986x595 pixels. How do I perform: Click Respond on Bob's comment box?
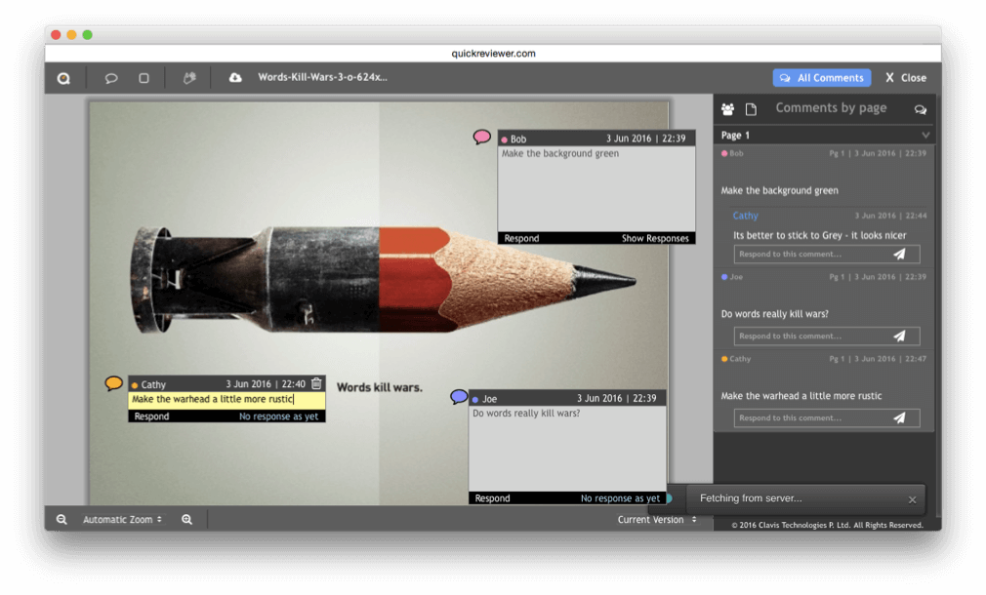tap(521, 238)
